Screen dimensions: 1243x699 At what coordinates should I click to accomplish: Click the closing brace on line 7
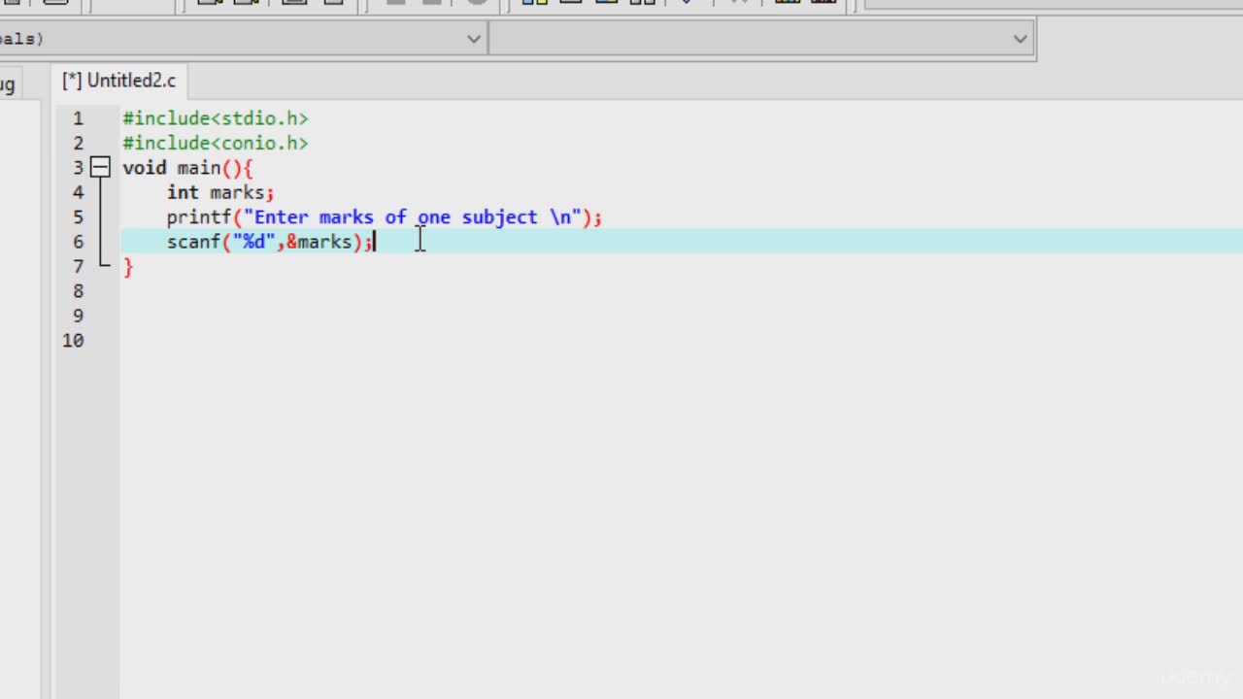click(128, 267)
